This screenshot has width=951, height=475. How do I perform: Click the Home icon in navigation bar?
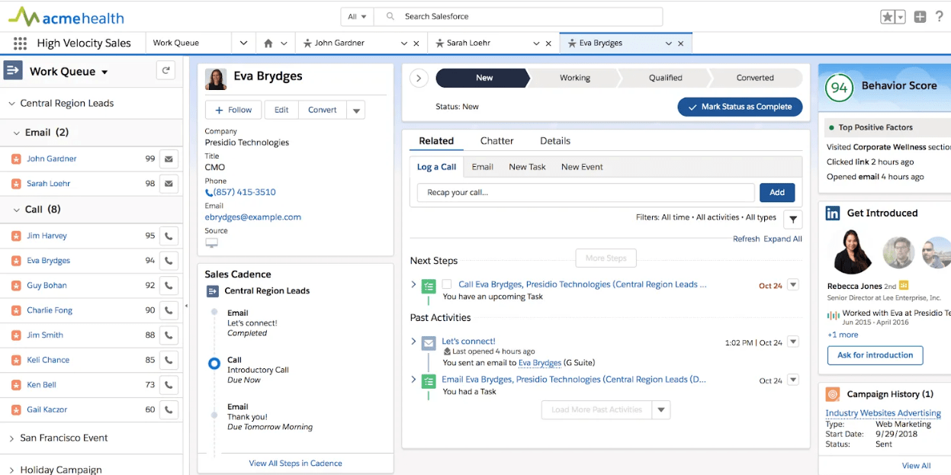268,43
